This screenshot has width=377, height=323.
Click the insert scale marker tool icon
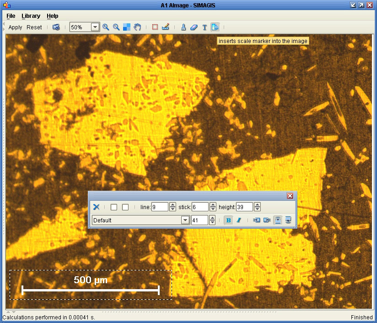(x=215, y=27)
